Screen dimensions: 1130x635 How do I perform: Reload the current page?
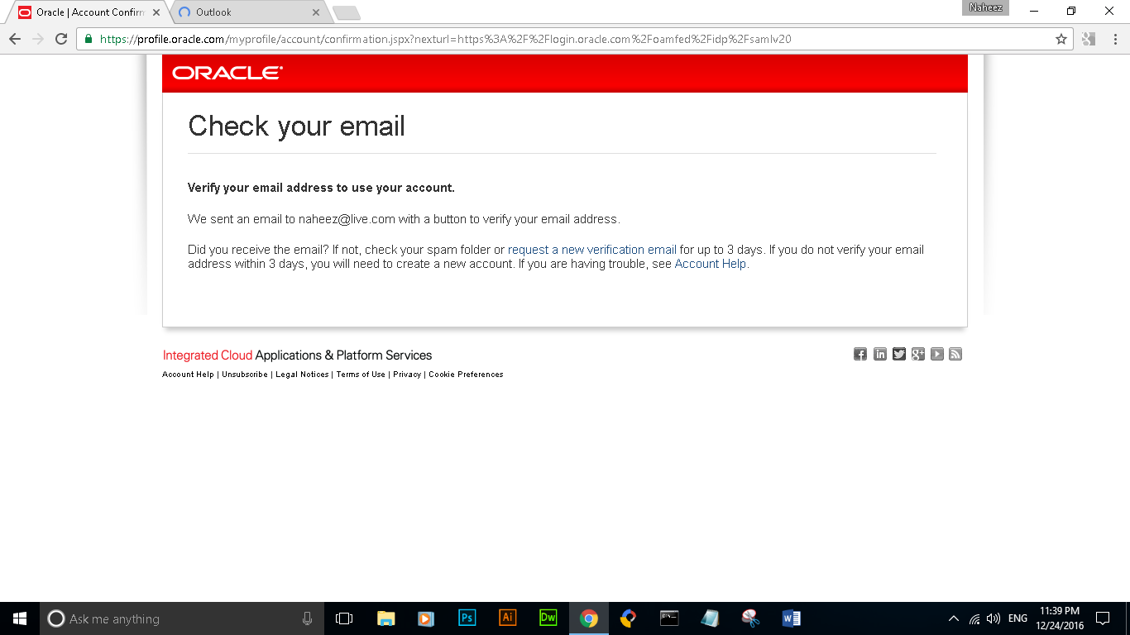click(61, 39)
